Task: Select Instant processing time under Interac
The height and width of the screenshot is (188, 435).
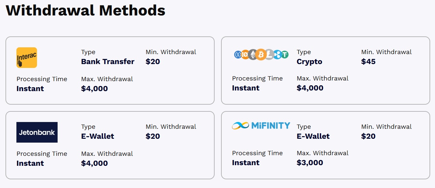Action: (30, 89)
